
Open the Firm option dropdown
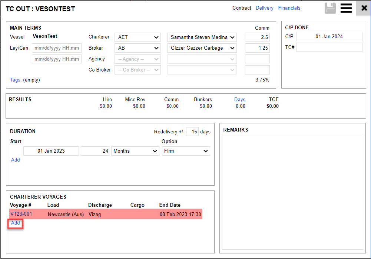pyautogui.click(x=186, y=151)
